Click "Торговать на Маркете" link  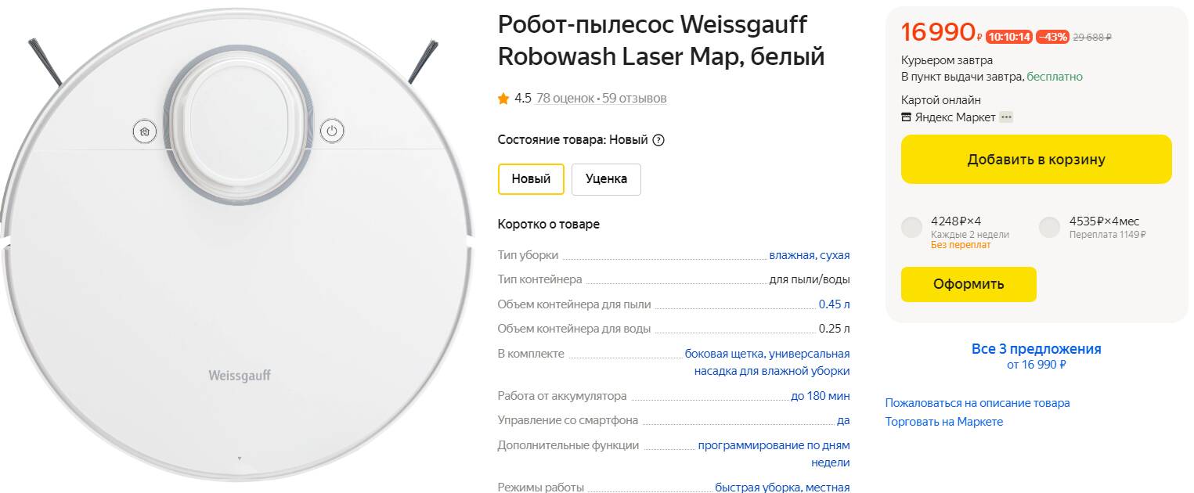(943, 422)
